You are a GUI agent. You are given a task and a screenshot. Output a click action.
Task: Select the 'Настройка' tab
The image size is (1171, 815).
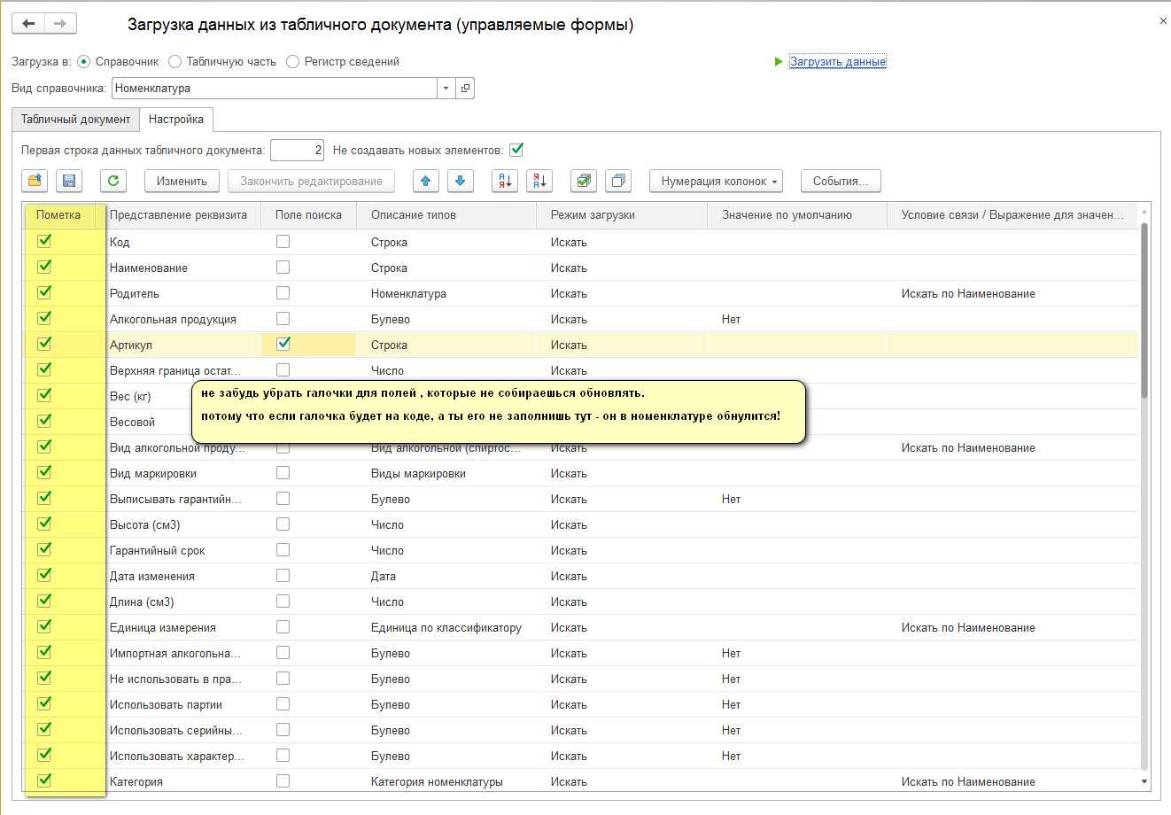[x=175, y=119]
